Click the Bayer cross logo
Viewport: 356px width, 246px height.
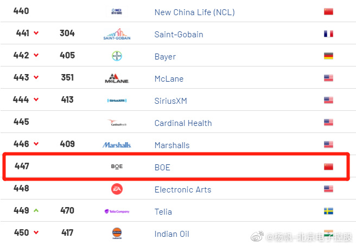click(x=117, y=56)
